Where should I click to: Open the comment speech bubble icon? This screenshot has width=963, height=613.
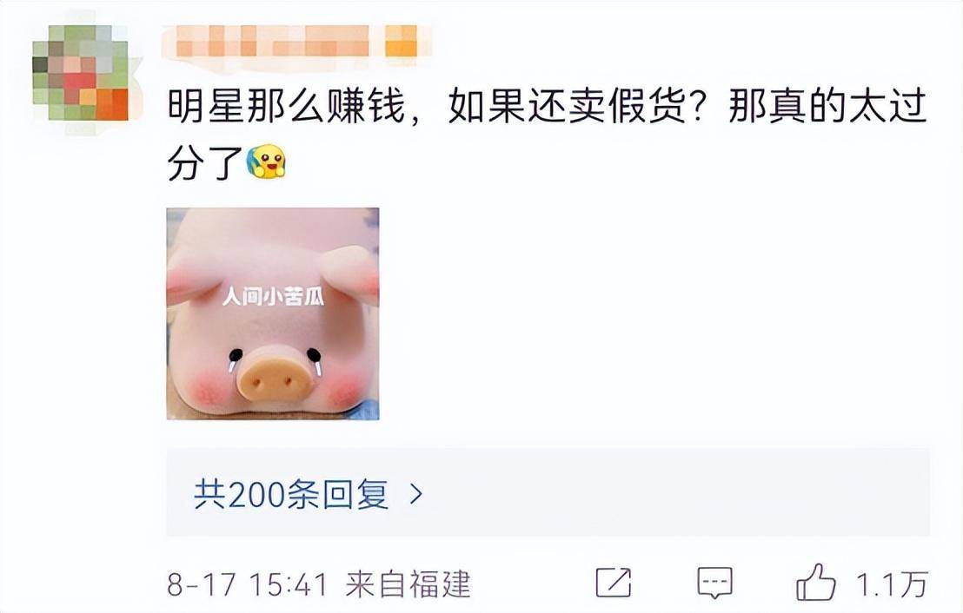click(x=715, y=583)
